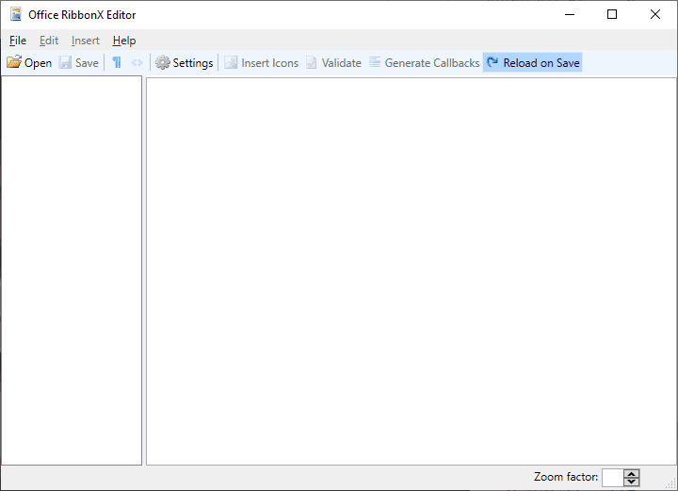This screenshot has width=678, height=491.
Task: Decrease zoom factor with down arrow
Action: pyautogui.click(x=631, y=482)
